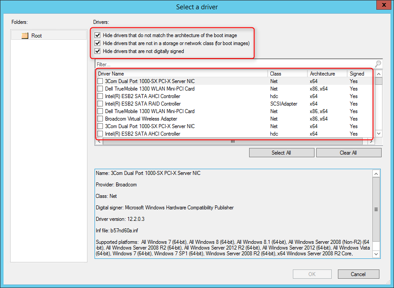
Task: Click the SCSIAdapter class cell
Action: 284,104
